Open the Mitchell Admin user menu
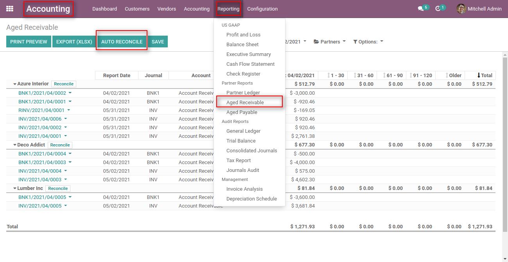The image size is (508, 262). click(479, 9)
